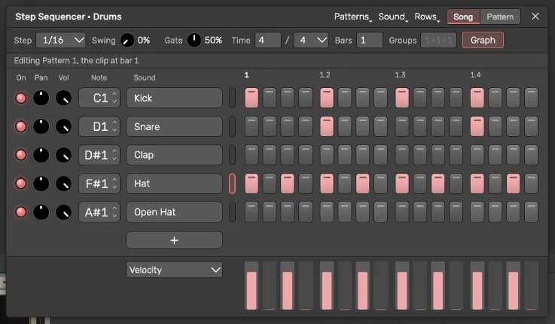Disable the first Kick step at beat 1

tap(252, 98)
